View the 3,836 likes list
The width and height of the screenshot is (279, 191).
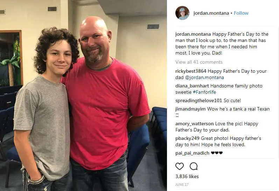click(187, 176)
